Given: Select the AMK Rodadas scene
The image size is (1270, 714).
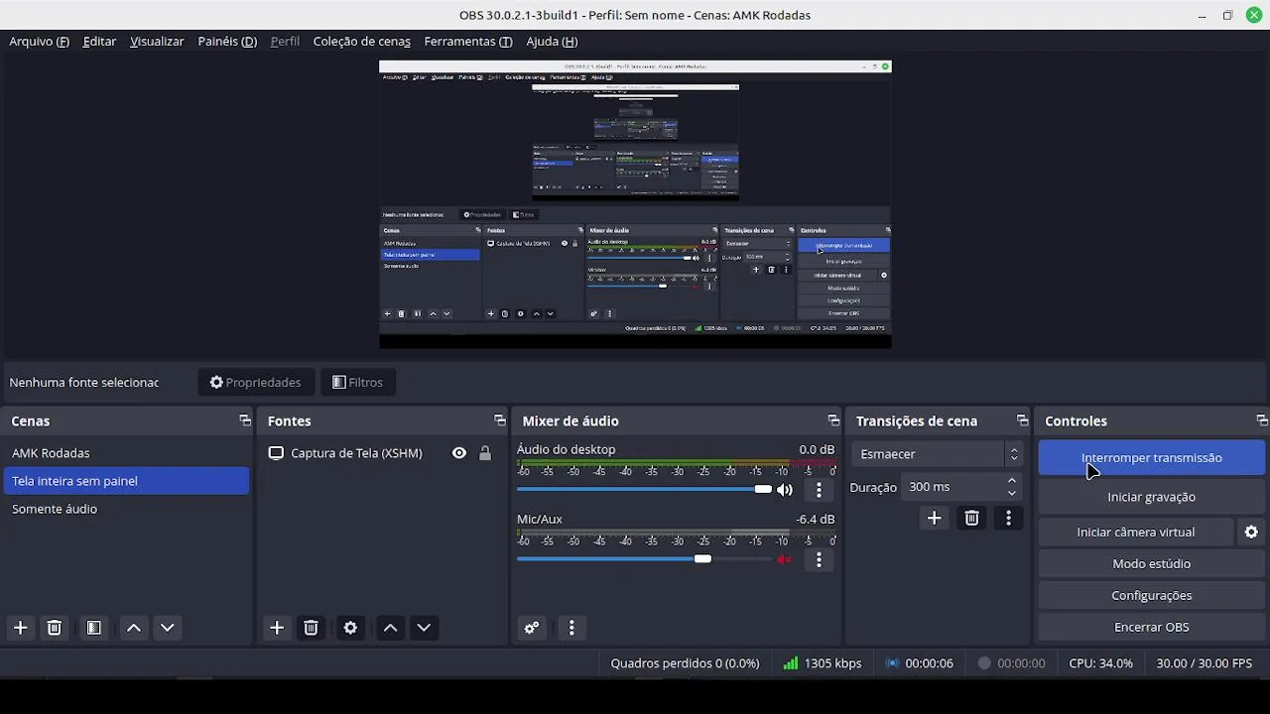Looking at the screenshot, I should pos(126,453).
